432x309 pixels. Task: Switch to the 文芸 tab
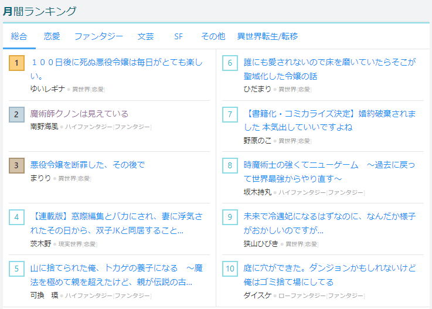(x=146, y=36)
